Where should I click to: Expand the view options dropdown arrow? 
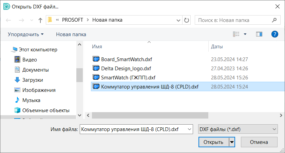[x=245, y=34]
